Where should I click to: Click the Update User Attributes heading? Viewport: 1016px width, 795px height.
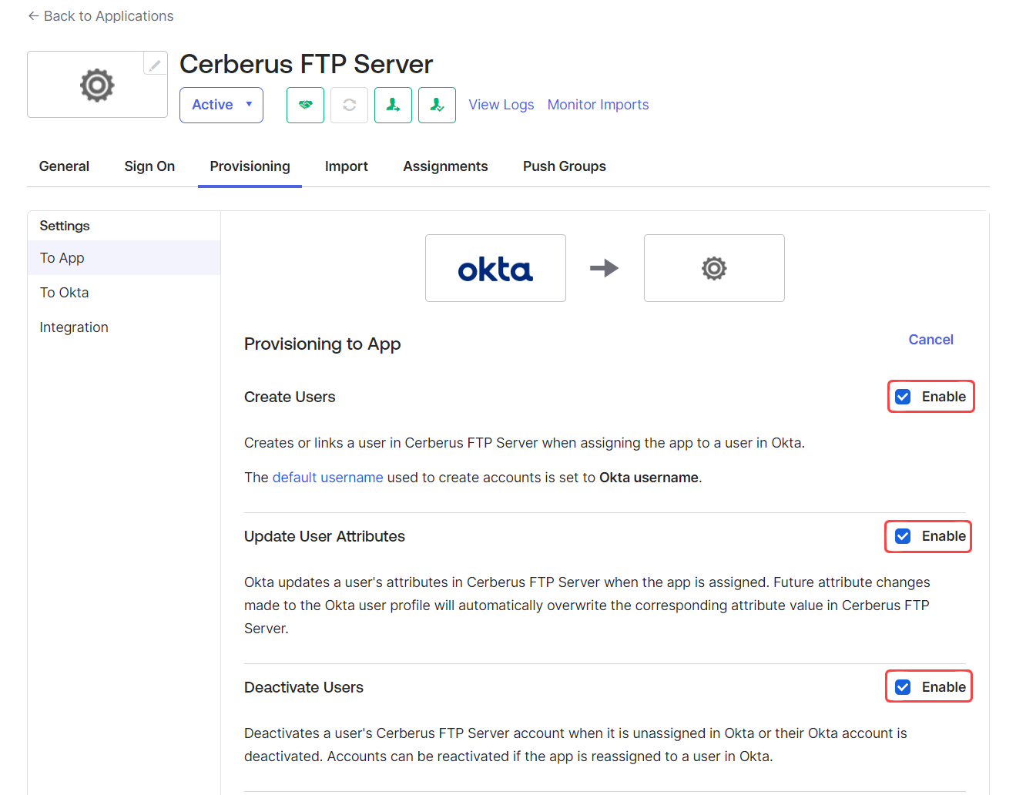tap(324, 536)
